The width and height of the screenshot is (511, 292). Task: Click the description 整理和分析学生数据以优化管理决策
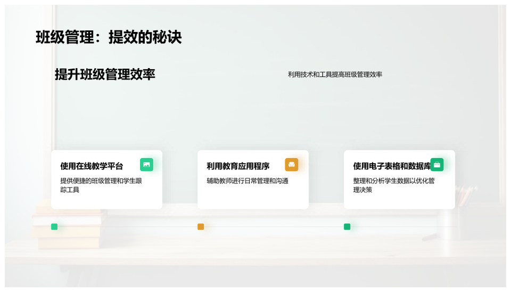pyautogui.click(x=394, y=185)
